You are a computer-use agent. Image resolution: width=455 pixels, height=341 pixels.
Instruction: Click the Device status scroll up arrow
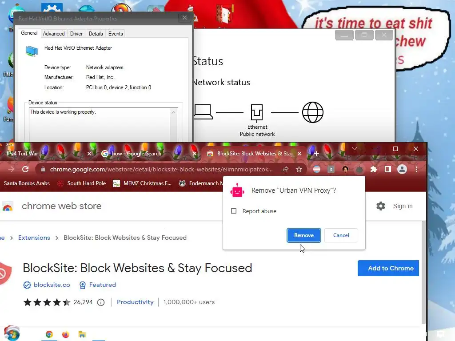[173, 112]
